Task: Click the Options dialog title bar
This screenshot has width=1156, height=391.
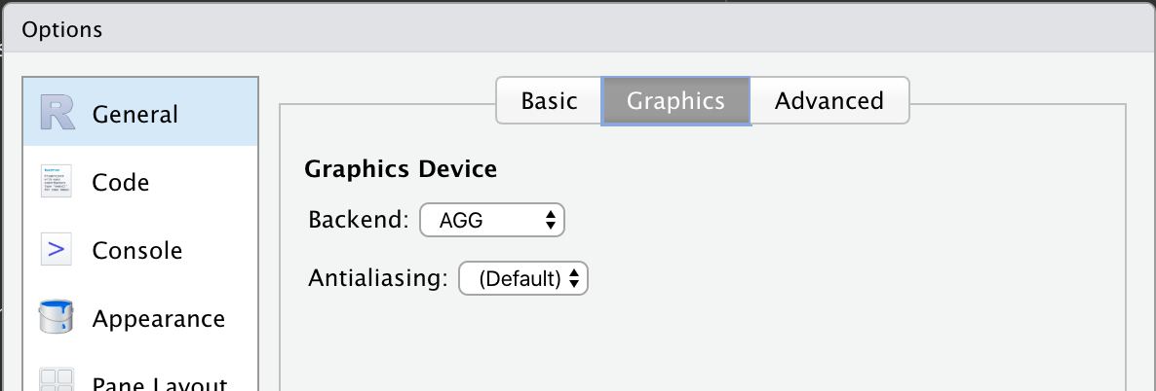Action: [x=578, y=29]
